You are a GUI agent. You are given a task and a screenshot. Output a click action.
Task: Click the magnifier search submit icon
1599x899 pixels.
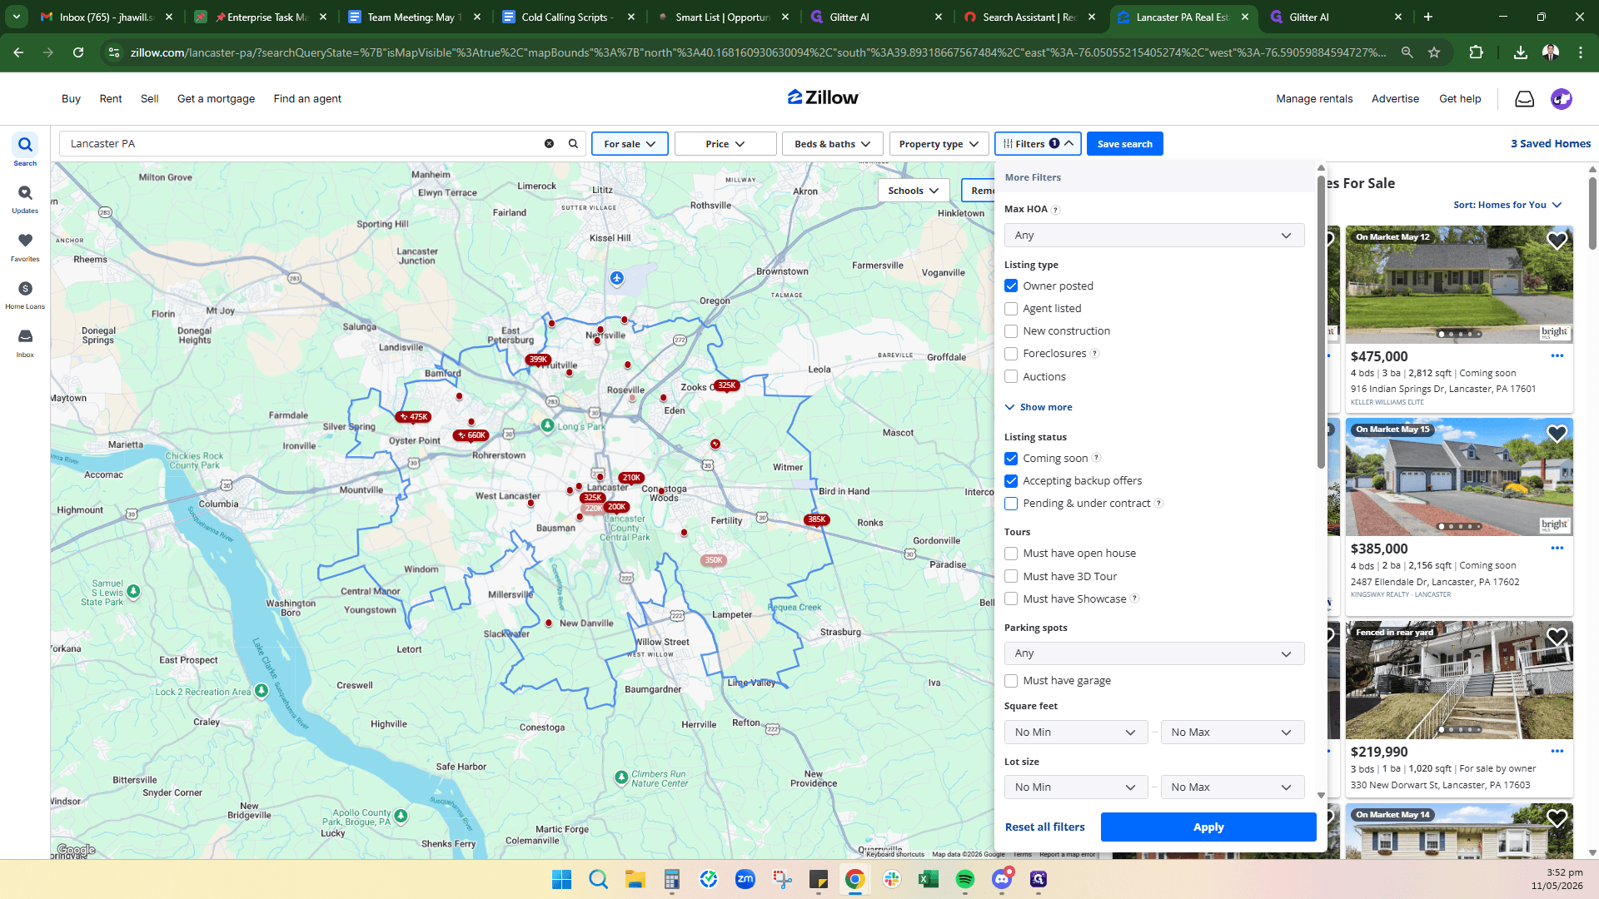[x=573, y=143]
